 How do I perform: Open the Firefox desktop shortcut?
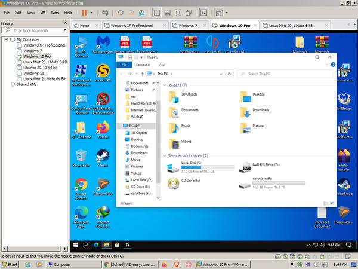[103, 129]
